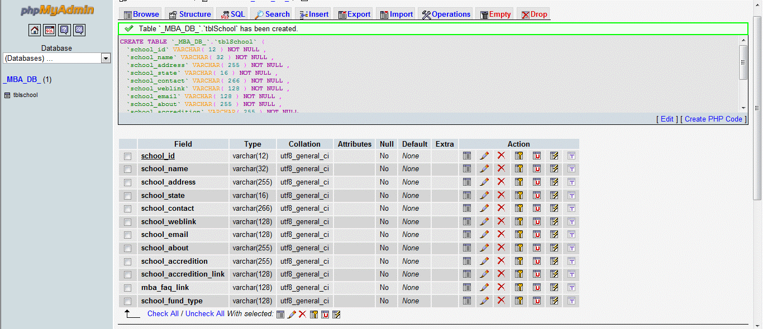Add unique index on school_fund_type
Image resolution: width=763 pixels, height=329 pixels.
pyautogui.click(x=537, y=301)
